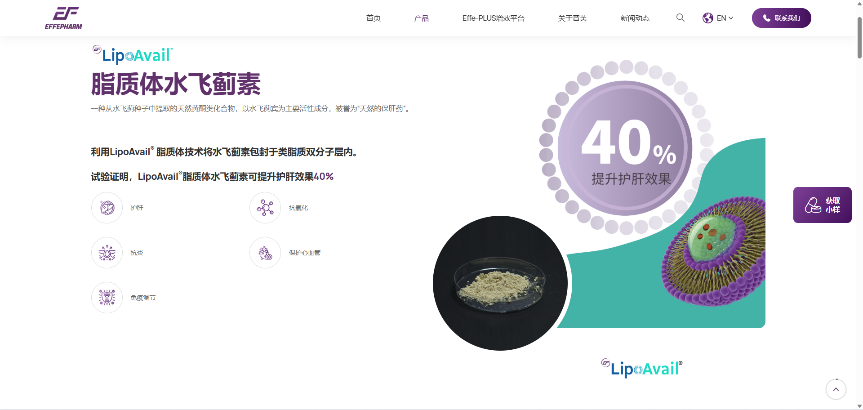Click the cardiovascular protection (保护心血管) icon
This screenshot has width=863, height=410.
pyautogui.click(x=265, y=253)
